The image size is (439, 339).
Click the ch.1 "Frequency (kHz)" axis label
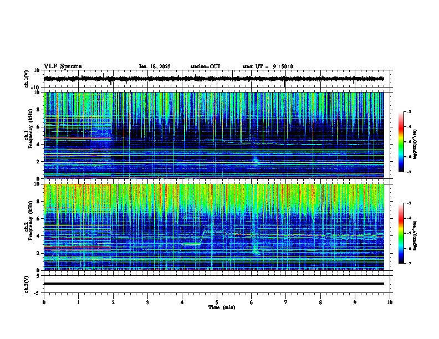tap(30, 129)
